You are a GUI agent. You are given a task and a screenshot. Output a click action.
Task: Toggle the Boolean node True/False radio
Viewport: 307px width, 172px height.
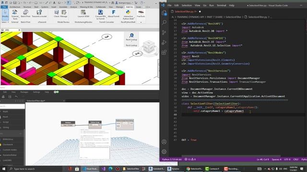tap(68, 125)
